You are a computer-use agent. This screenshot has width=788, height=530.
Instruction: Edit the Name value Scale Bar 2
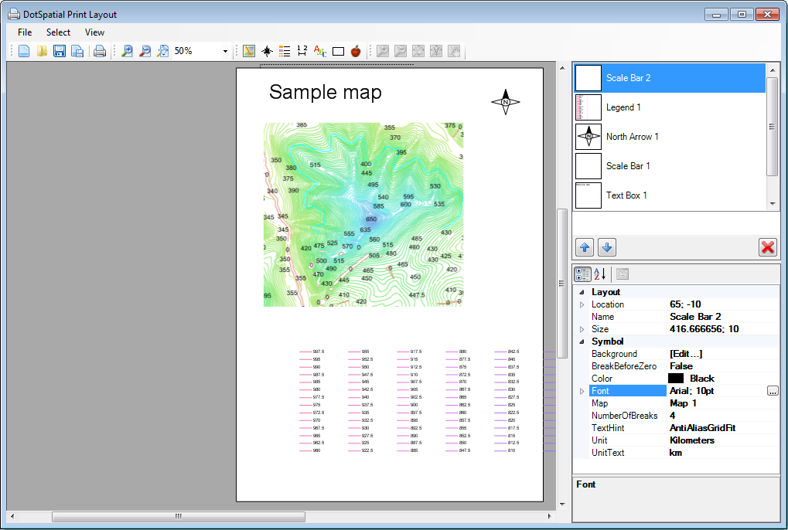[723, 317]
